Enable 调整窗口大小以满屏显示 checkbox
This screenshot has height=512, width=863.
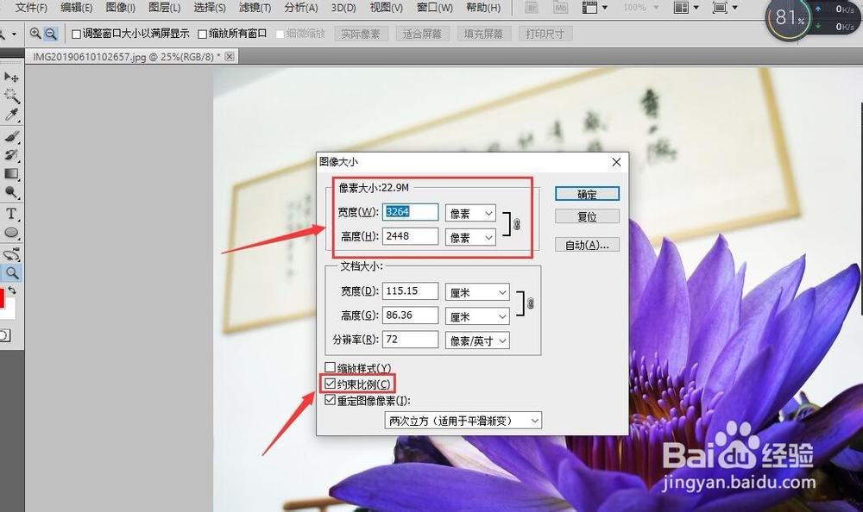click(77, 34)
